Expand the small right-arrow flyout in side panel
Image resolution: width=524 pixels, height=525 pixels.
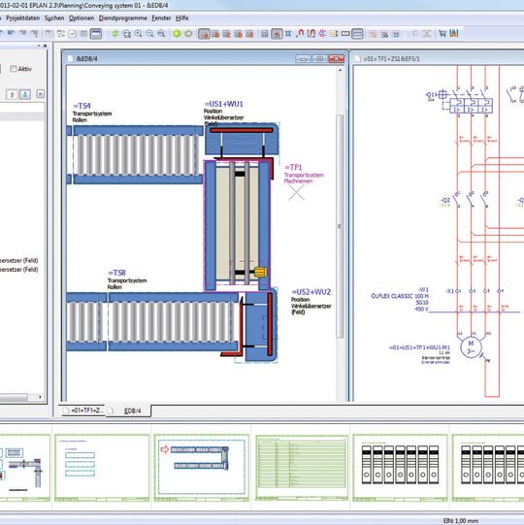pyautogui.click(x=40, y=94)
